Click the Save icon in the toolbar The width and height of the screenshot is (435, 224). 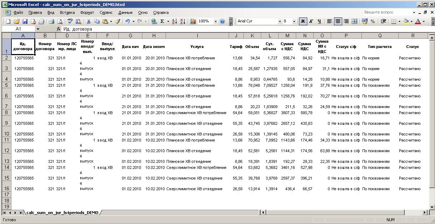point(25,21)
